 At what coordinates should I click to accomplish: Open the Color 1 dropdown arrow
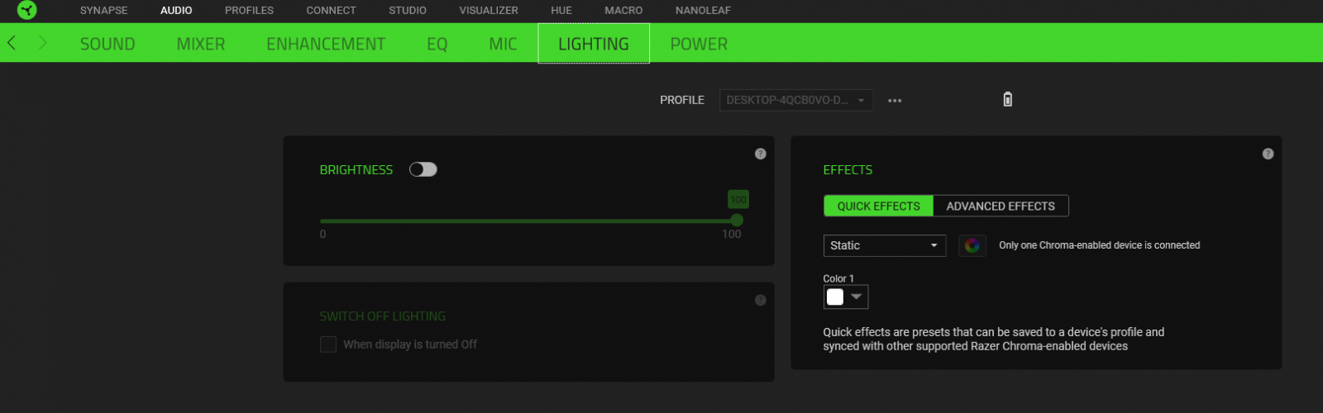(x=857, y=297)
